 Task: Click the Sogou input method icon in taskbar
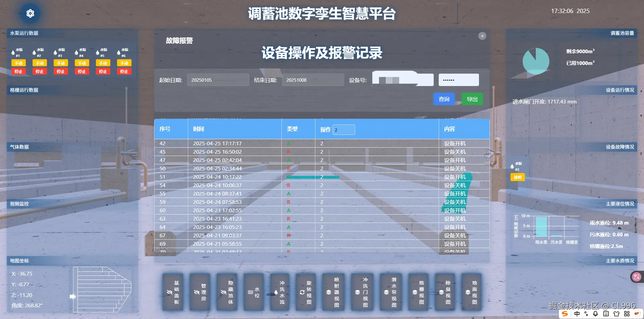point(565,314)
